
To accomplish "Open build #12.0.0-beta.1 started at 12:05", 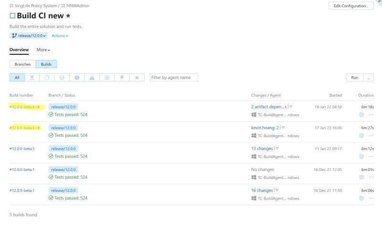I will point(22,169).
